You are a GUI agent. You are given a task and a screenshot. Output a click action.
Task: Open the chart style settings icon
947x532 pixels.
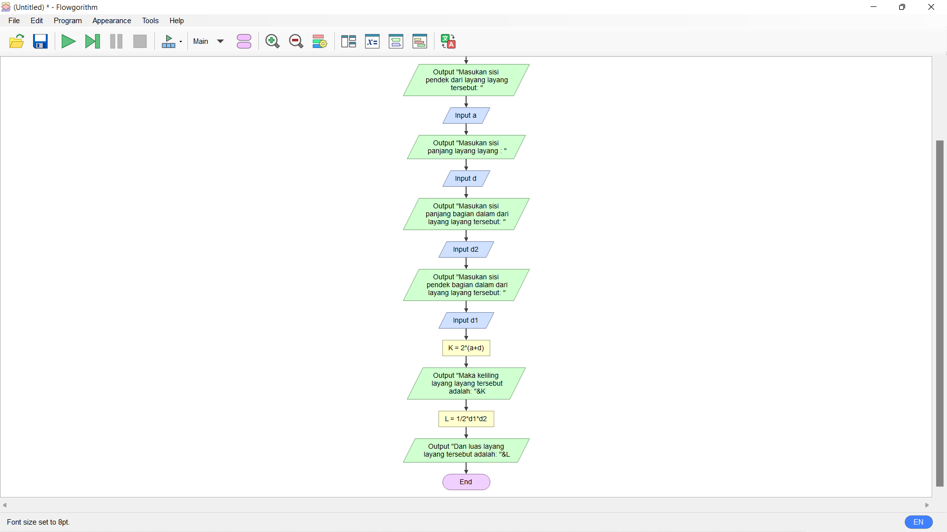click(x=320, y=41)
